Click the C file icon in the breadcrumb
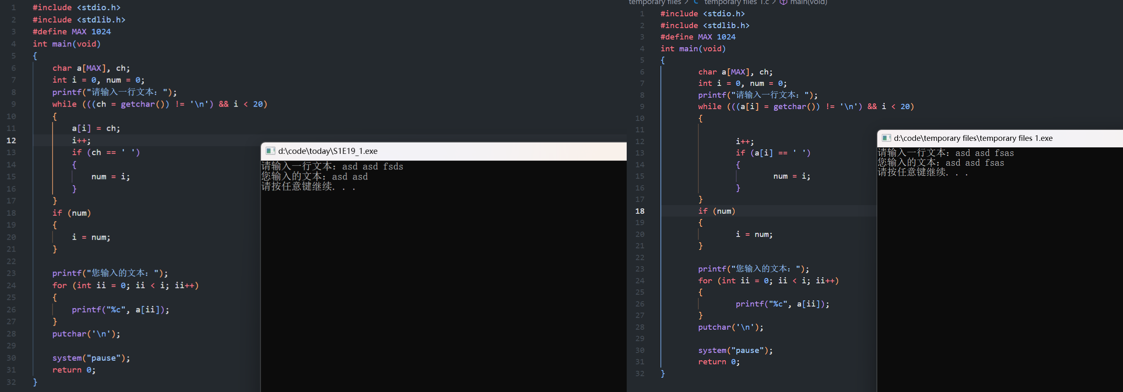Image resolution: width=1123 pixels, height=392 pixels. (x=696, y=2)
